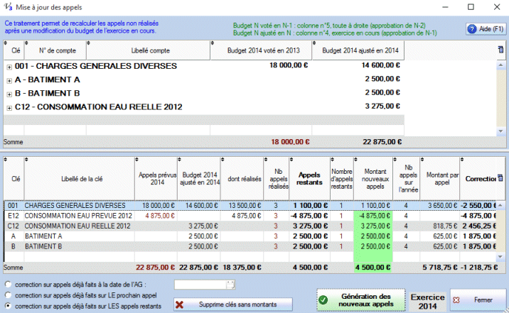
Task: Expand the A - BATIMENT A row
Action: point(9,80)
